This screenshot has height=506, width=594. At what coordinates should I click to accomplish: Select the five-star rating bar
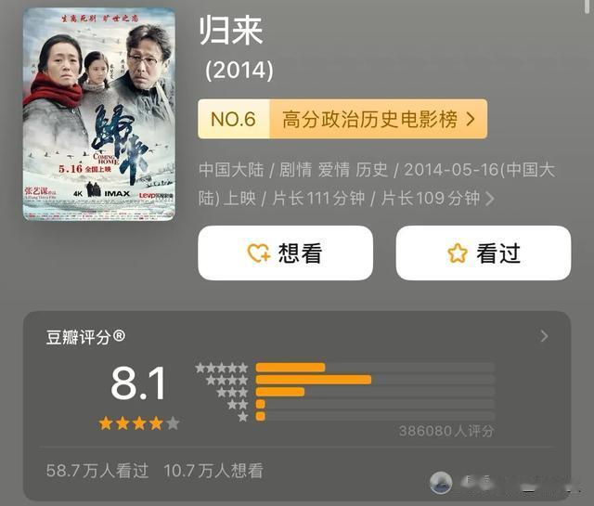pos(375,368)
